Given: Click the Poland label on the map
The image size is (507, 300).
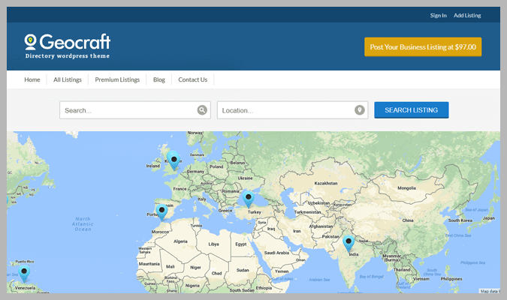Looking at the screenshot, I should [x=216, y=166].
